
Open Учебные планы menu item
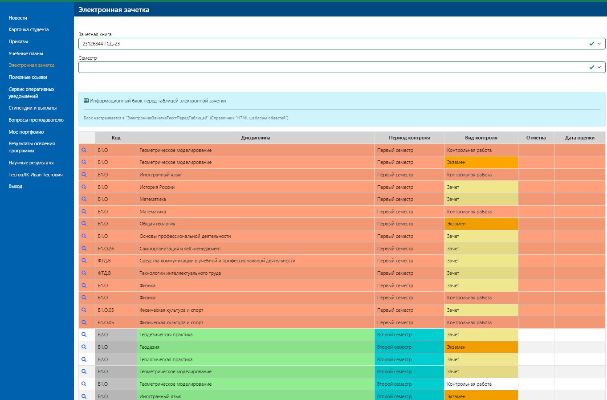click(26, 53)
